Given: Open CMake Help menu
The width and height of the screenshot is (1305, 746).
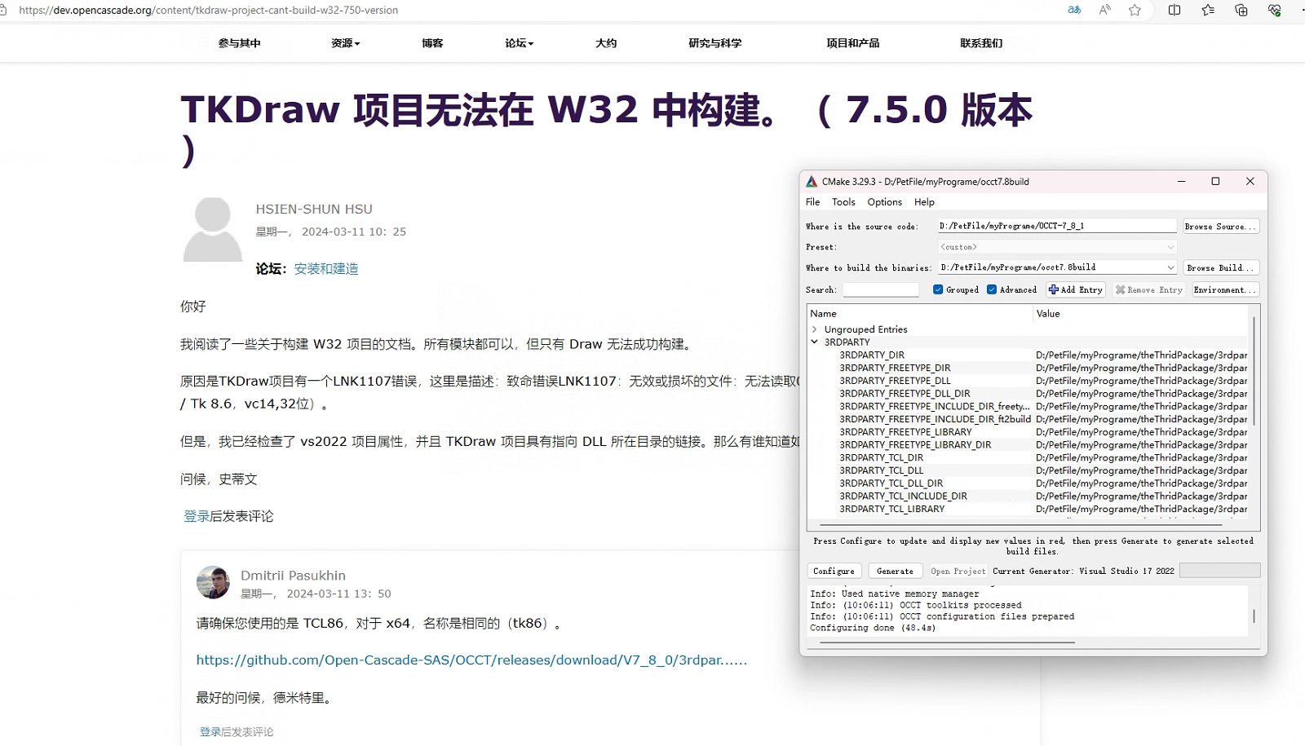Looking at the screenshot, I should pos(924,202).
